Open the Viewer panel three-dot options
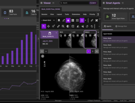Image resolution: width=135 pixels, height=103 pixels. [x=53, y=3]
